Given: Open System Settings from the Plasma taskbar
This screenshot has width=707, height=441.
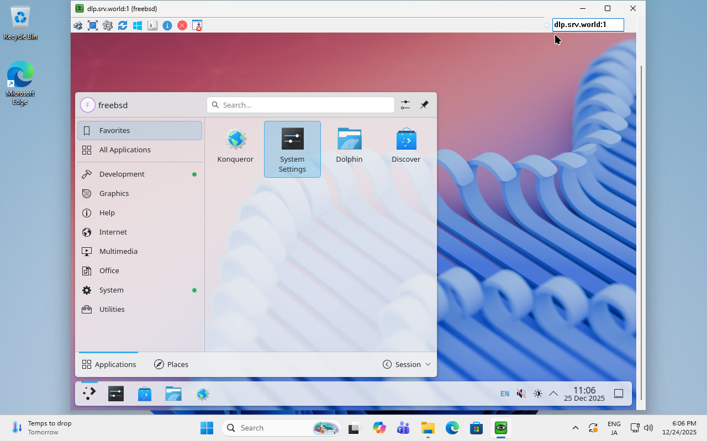Looking at the screenshot, I should (x=115, y=394).
